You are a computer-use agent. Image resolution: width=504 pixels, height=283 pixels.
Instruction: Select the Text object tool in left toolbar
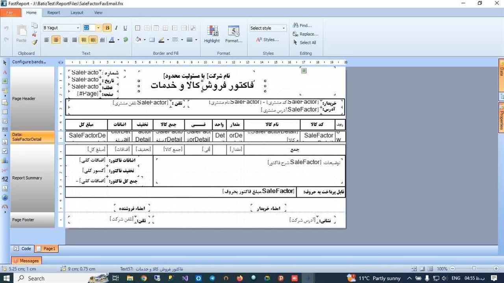pyautogui.click(x=5, y=72)
